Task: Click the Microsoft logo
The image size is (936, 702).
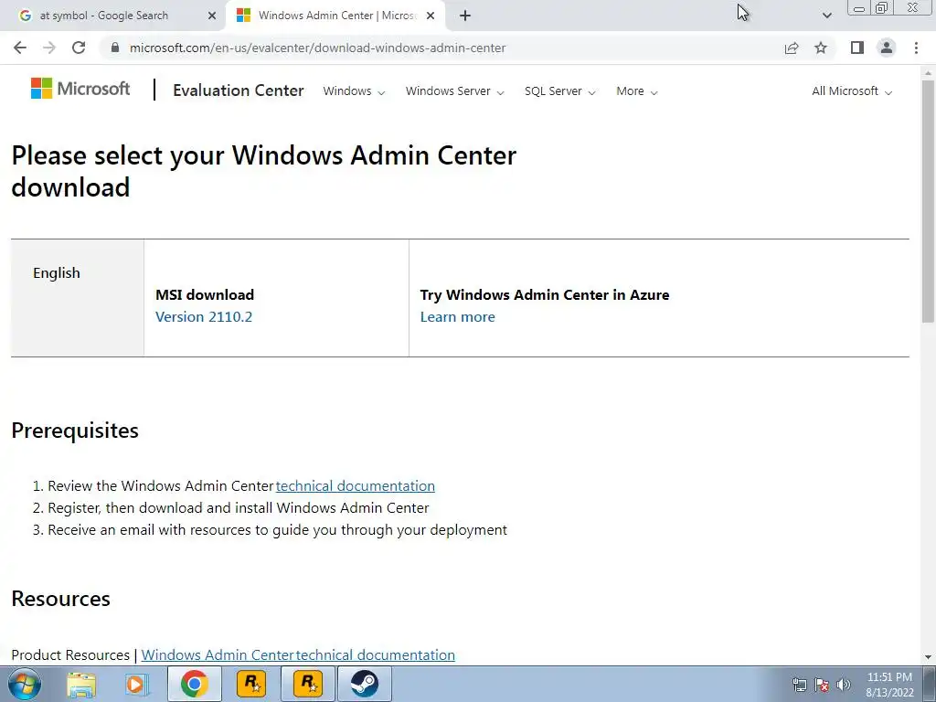Action: point(80,89)
